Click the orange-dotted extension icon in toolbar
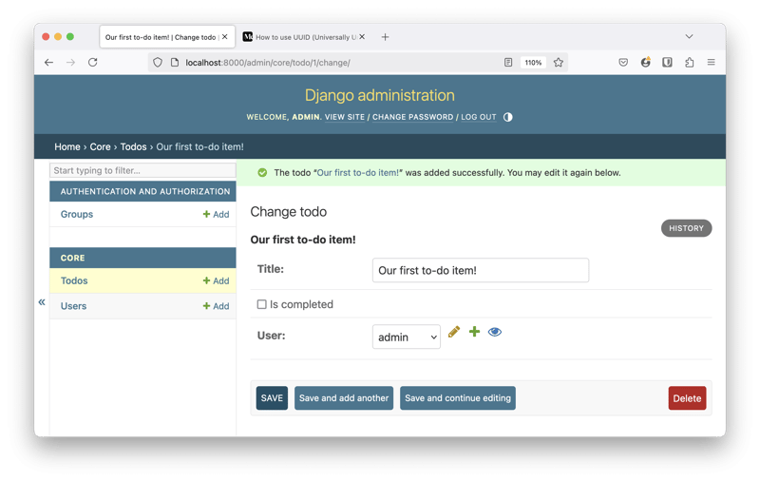 [x=646, y=62]
